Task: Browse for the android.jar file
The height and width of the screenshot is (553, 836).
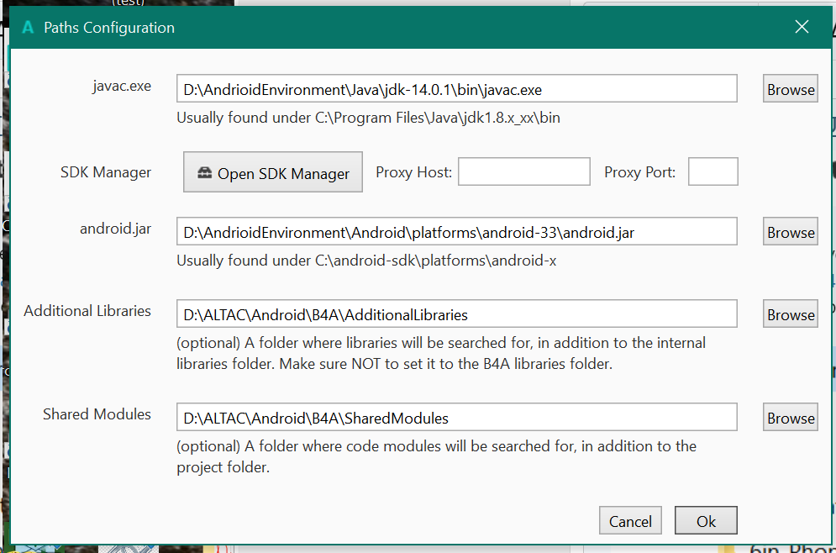Action: point(790,232)
